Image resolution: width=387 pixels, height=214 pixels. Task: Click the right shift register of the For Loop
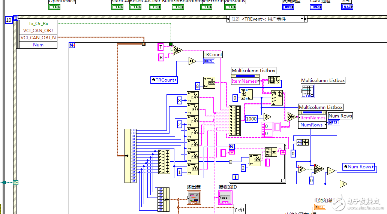tap(283, 152)
